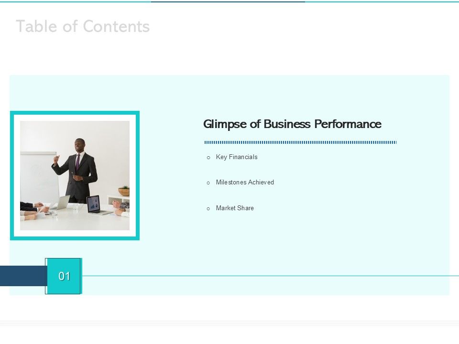Click the bullet circle beside Key Financials
459x344 pixels.
pyautogui.click(x=208, y=158)
